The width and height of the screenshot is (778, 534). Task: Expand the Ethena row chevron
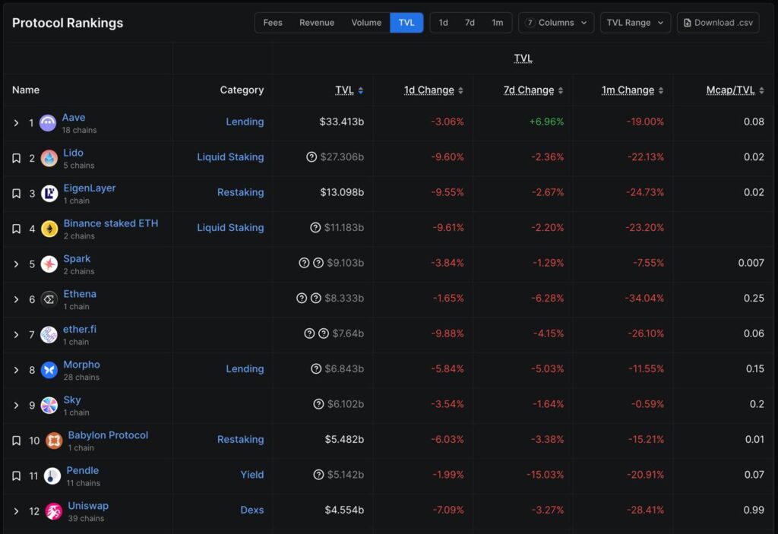click(16, 299)
